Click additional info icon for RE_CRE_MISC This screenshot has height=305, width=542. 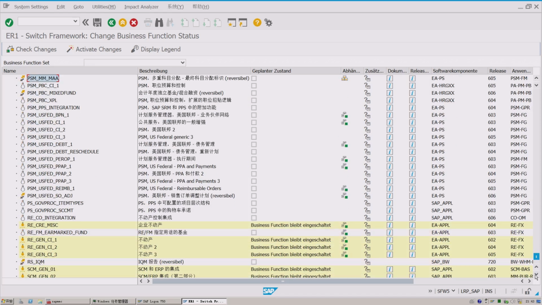pos(367,225)
